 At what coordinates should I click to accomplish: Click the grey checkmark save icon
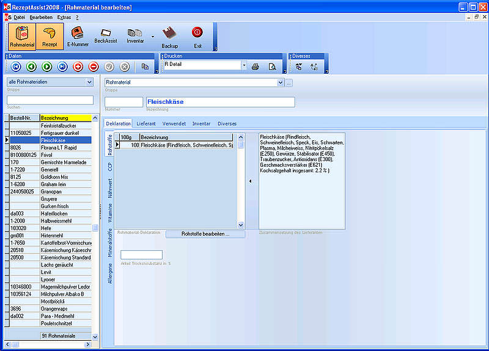pos(109,67)
